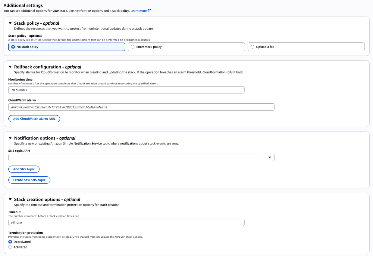
Task: Focus the CloudWatch alarm ARN field
Action: [x=141, y=107]
